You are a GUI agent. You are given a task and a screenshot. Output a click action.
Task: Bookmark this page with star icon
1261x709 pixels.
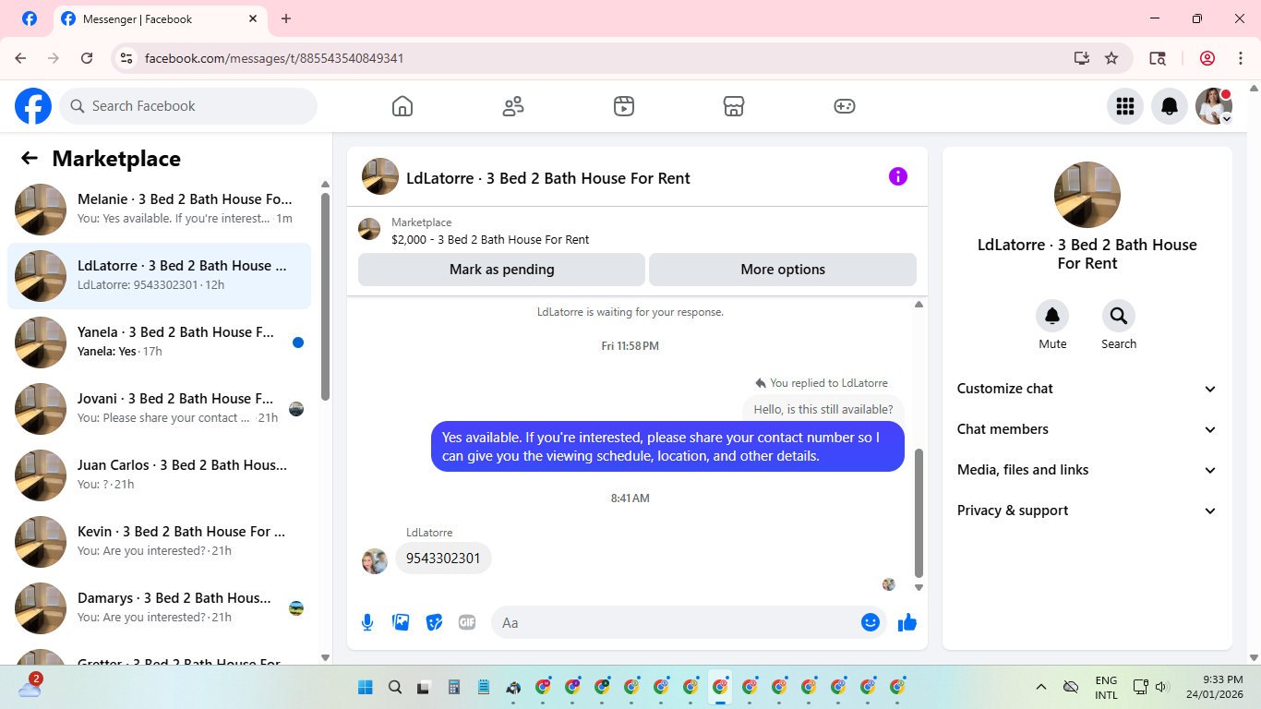[1111, 58]
